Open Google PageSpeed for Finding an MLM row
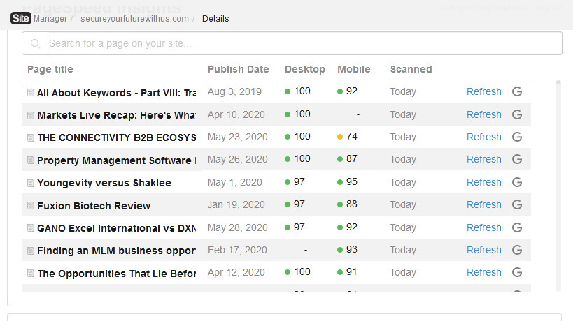573x321 pixels. (517, 250)
